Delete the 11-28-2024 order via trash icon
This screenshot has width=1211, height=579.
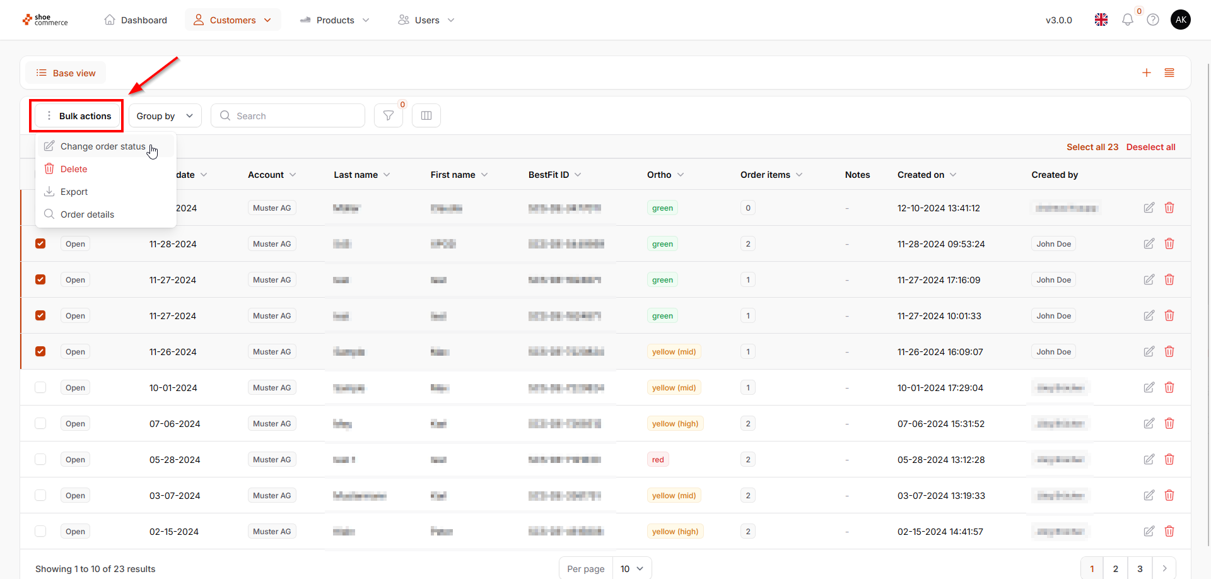1169,243
